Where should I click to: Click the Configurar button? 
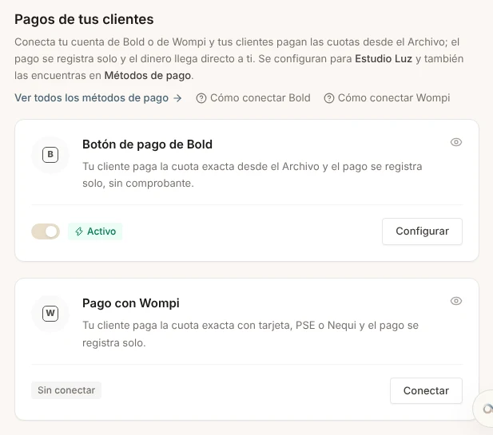[422, 231]
